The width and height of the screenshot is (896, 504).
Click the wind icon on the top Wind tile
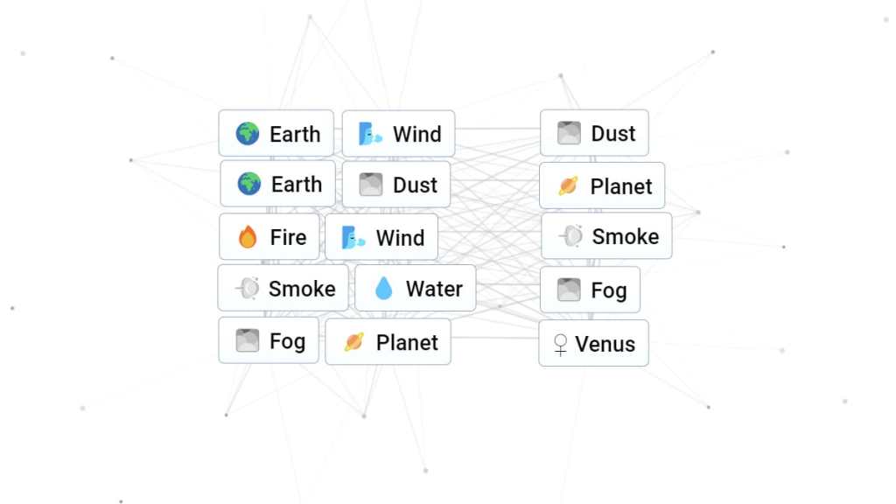(367, 133)
